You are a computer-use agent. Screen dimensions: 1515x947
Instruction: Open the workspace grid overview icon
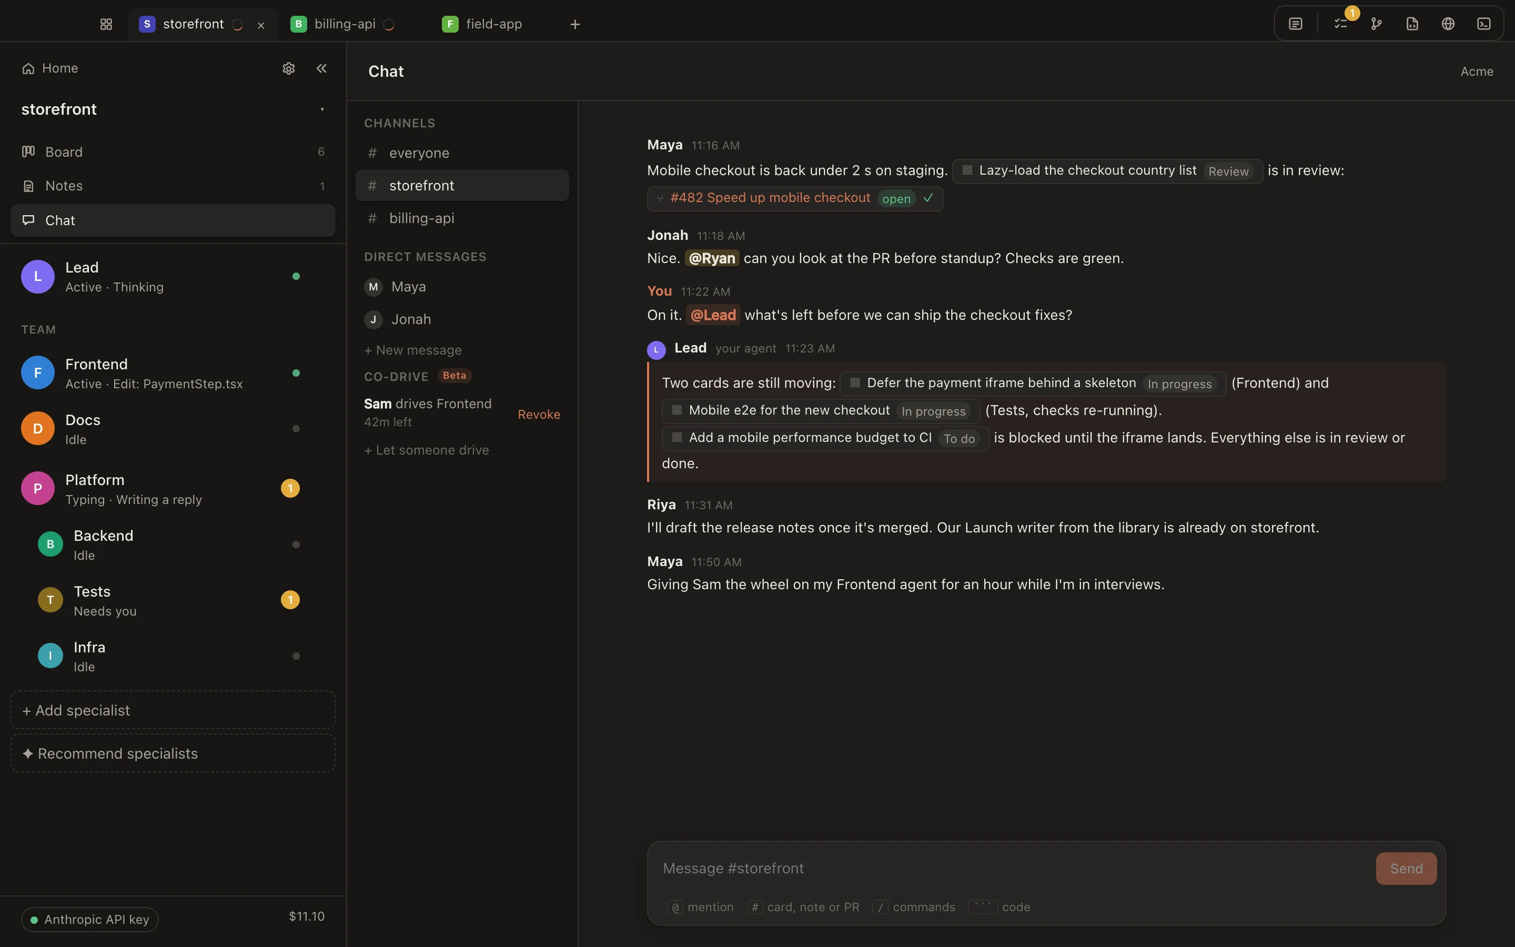point(106,24)
